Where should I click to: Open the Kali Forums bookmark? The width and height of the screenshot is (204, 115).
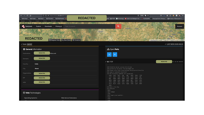click(x=49, y=19)
